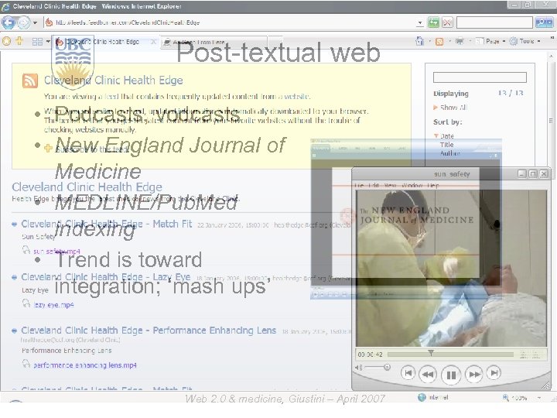Viewport: 557px width, 418px height.
Task: Click Subscribe to this feed link
Action: point(91,149)
